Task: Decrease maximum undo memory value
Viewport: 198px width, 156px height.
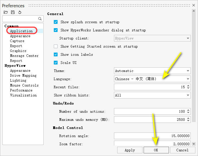Action: pyautogui.click(x=188, y=121)
